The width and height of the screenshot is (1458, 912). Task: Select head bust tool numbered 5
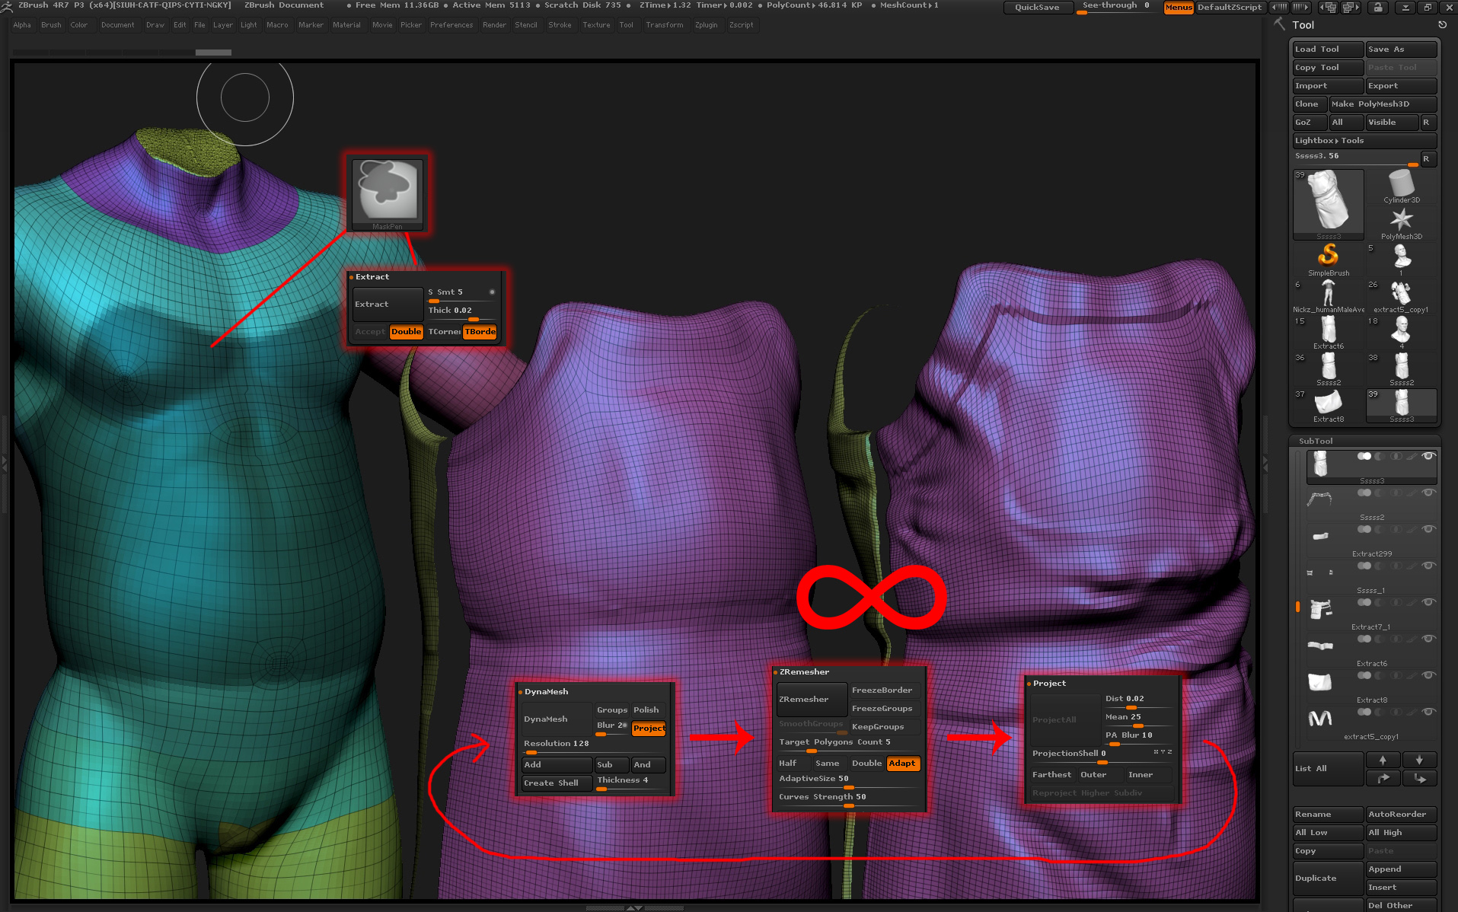tap(1401, 260)
